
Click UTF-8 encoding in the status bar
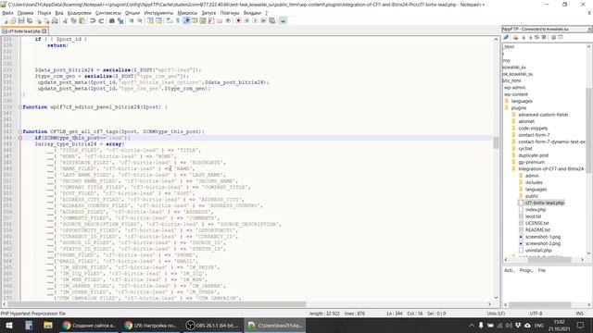pyautogui.click(x=536, y=314)
